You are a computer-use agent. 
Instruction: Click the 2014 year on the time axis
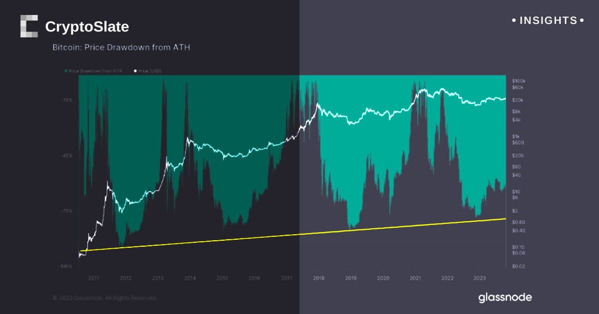(x=190, y=278)
